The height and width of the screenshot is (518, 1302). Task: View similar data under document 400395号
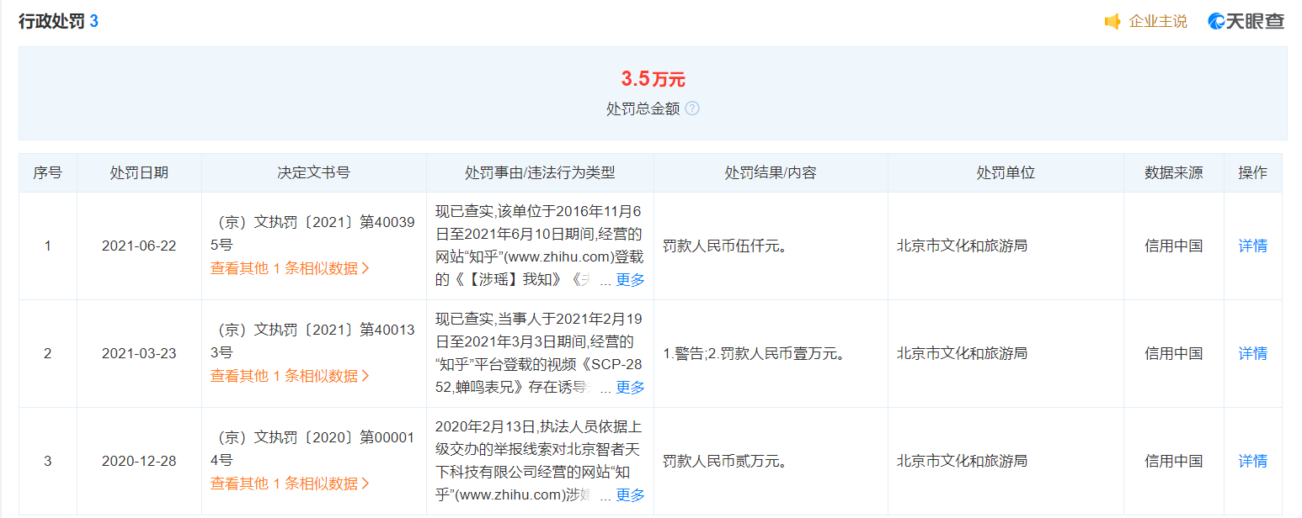290,268
